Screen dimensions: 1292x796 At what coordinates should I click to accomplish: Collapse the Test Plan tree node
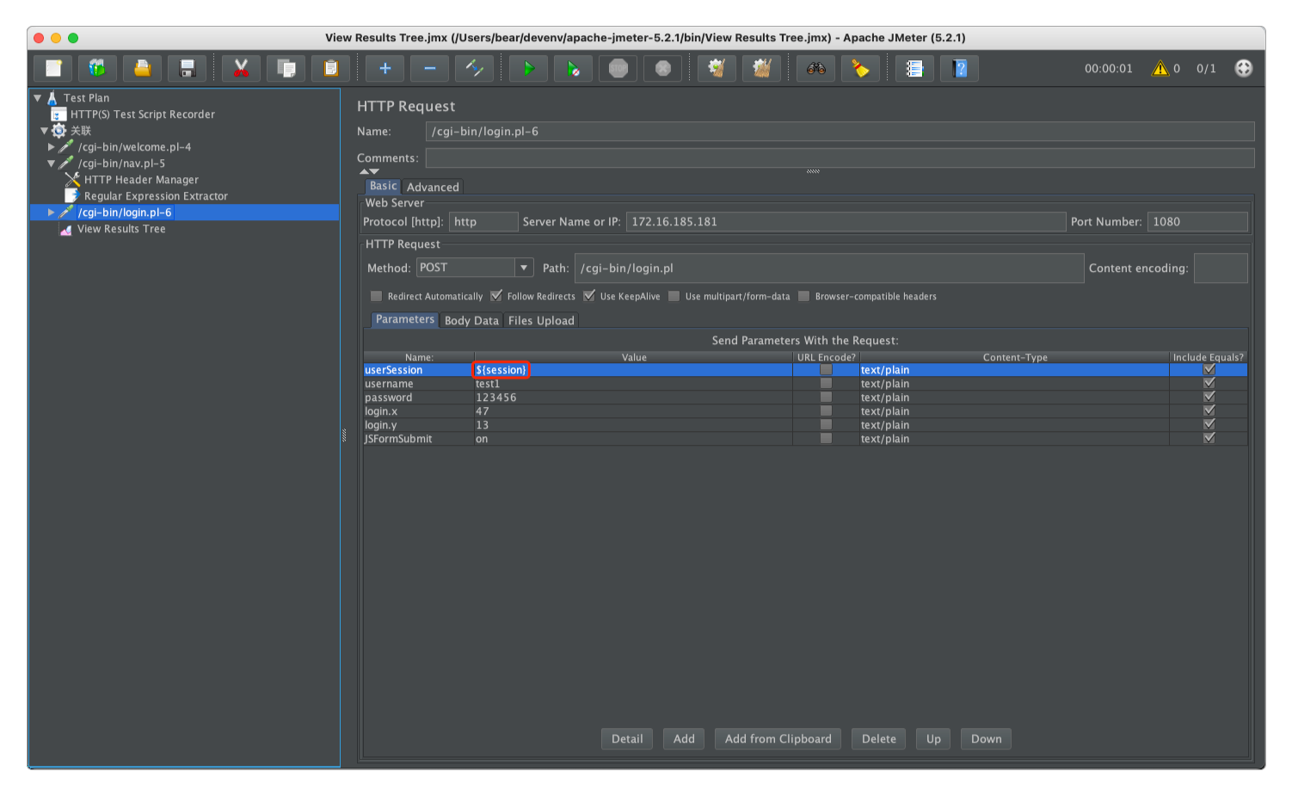click(38, 98)
